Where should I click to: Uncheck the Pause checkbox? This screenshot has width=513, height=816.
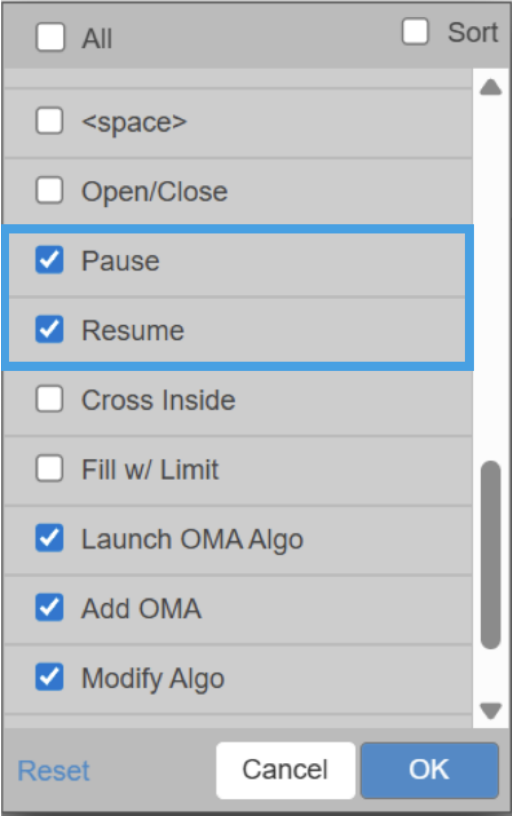tap(49, 261)
